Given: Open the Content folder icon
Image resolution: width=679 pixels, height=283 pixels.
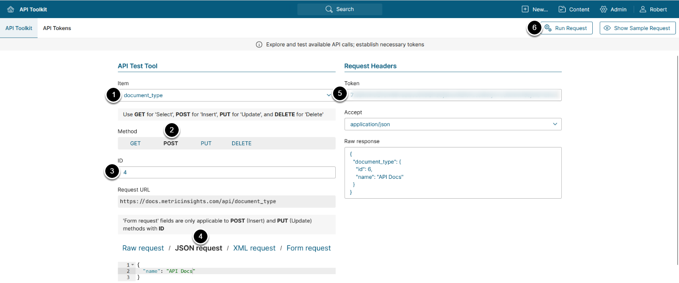Looking at the screenshot, I should click(x=562, y=9).
